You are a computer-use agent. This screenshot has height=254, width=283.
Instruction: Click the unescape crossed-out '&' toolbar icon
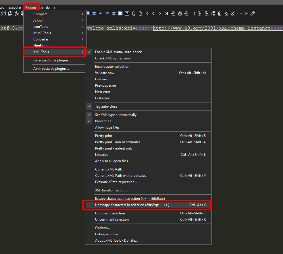coord(233,13)
